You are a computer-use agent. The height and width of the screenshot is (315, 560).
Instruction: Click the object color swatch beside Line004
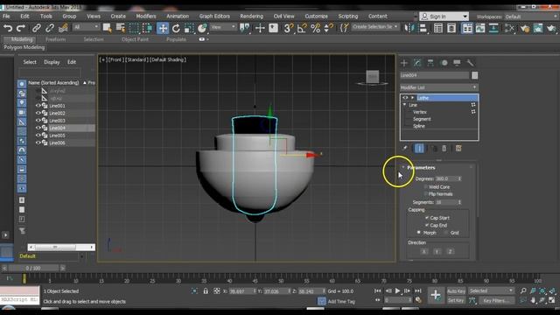click(474, 75)
